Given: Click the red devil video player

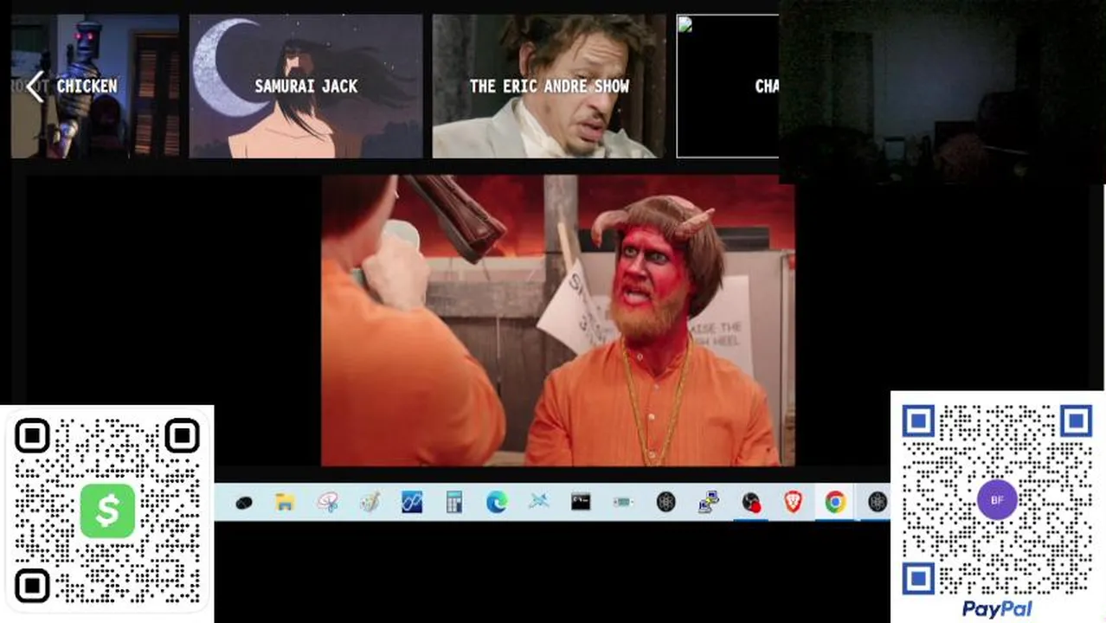Looking at the screenshot, I should coord(558,320).
